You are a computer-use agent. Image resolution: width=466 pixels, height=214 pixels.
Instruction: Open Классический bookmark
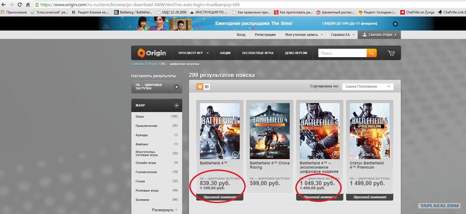[x=49, y=12]
